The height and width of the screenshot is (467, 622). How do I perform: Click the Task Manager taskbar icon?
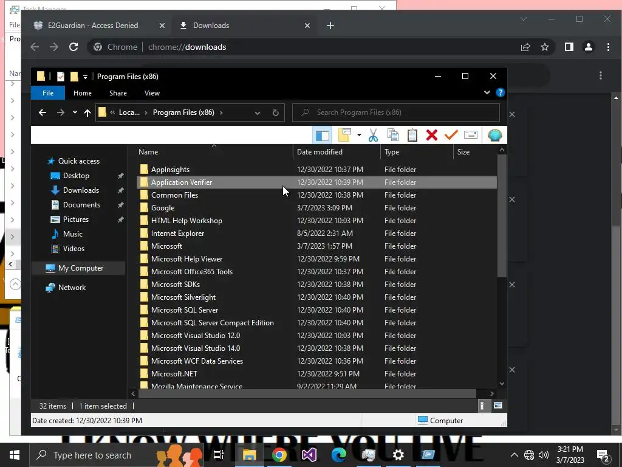coord(368,455)
